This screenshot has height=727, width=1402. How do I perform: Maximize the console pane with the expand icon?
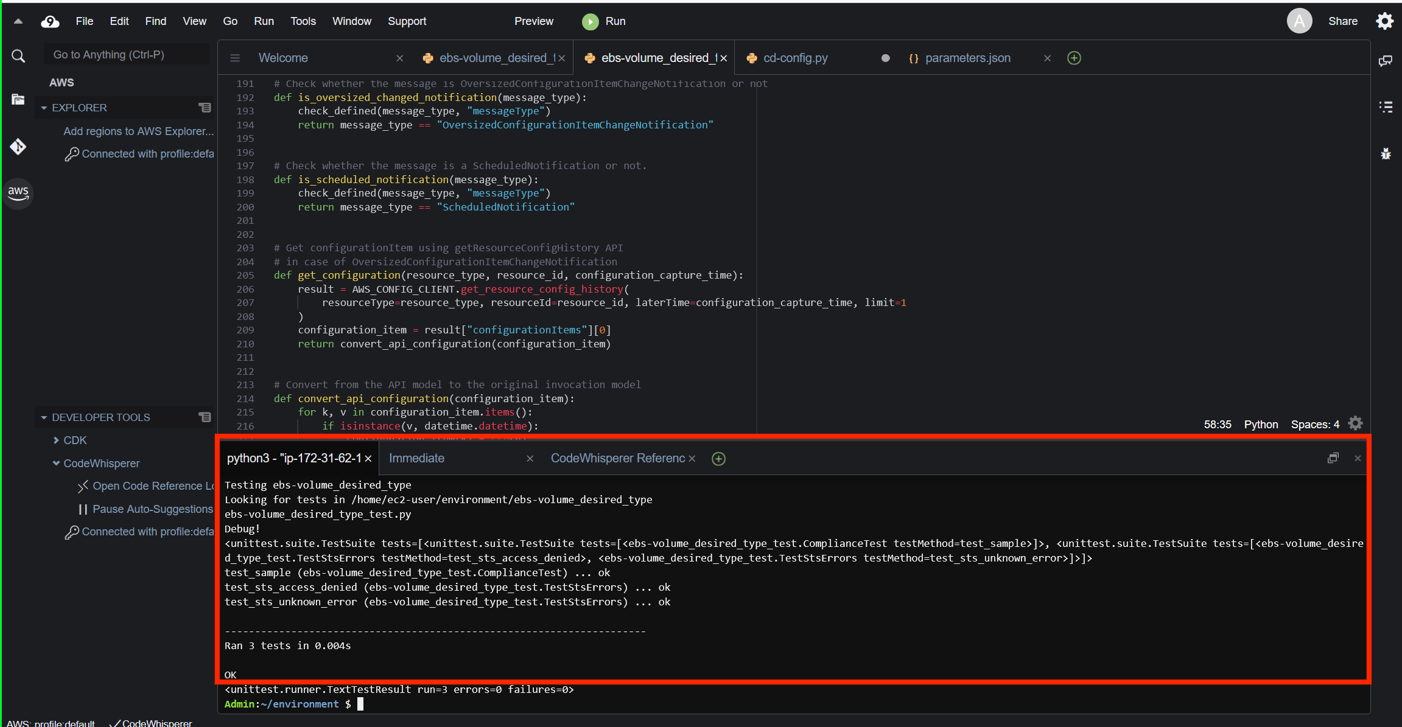1333,457
